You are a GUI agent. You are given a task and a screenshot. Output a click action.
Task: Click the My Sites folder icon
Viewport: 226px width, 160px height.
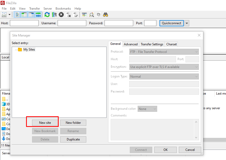pyautogui.click(x=20, y=50)
